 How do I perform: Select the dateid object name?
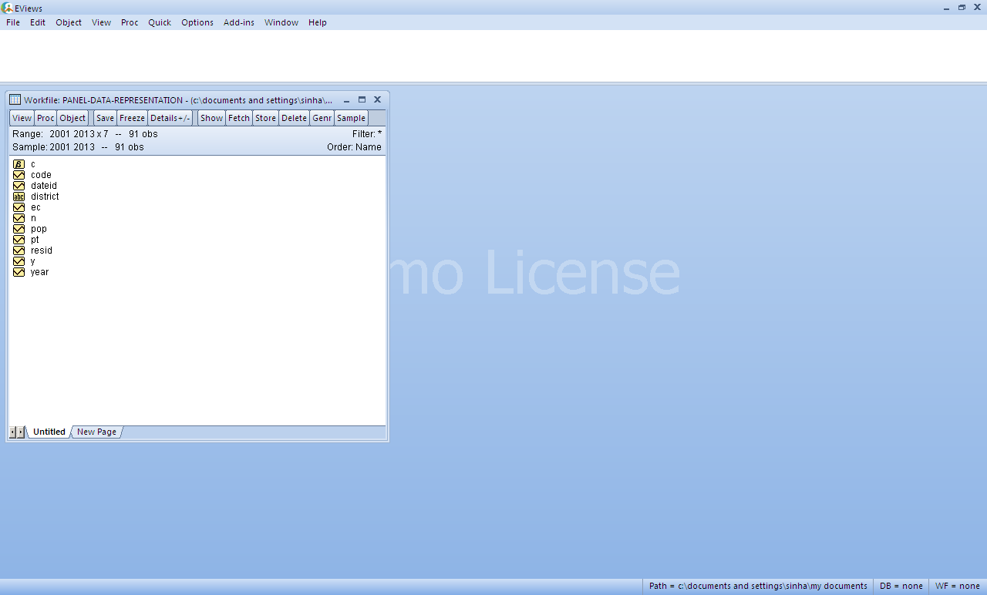coord(44,186)
